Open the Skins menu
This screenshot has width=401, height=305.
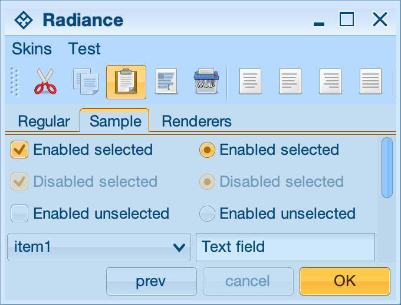pyautogui.click(x=32, y=48)
